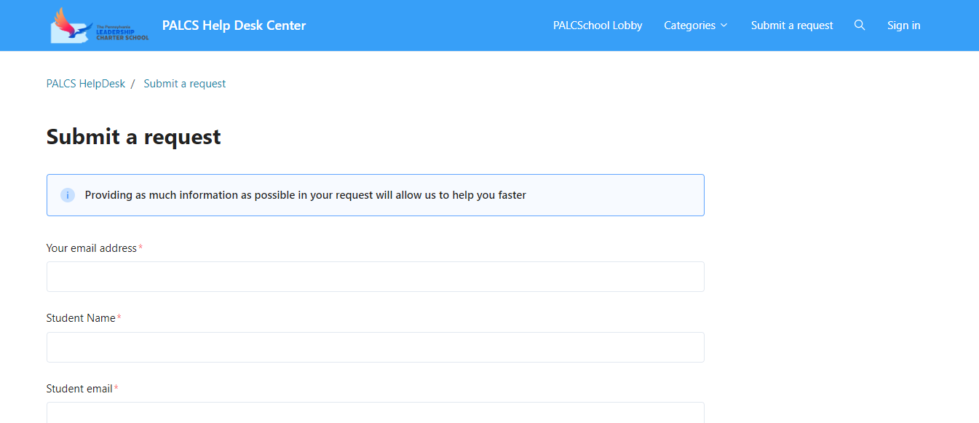Expand the Categories dropdown menu

[x=696, y=25]
